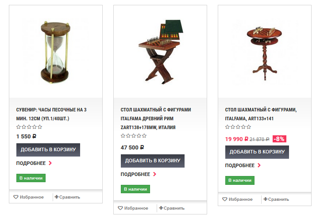This screenshot has width=320, height=218.
Task: Open ПОДРОБНЕЕ arrow for 47 500 chess table
Action: click(155, 174)
